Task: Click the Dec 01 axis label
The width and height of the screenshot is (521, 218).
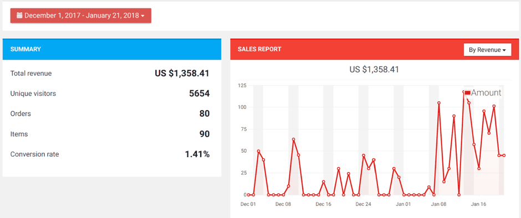Action: click(x=248, y=204)
